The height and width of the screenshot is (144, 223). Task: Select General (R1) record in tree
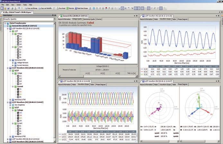click(x=24, y=26)
